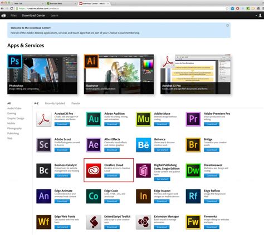This screenshot has height=235, width=264.
Task: Select the Behance Be icon
Action: click(143, 145)
